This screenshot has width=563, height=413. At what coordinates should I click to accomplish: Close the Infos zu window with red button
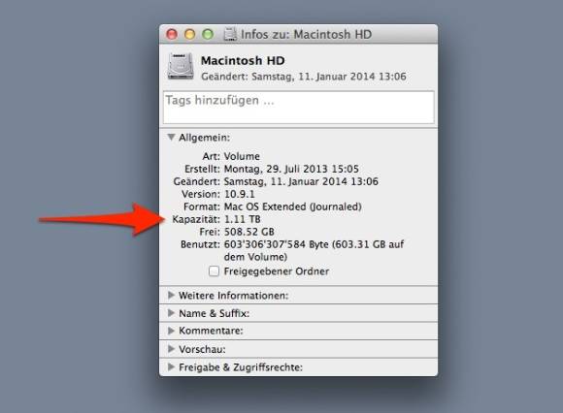click(x=172, y=35)
